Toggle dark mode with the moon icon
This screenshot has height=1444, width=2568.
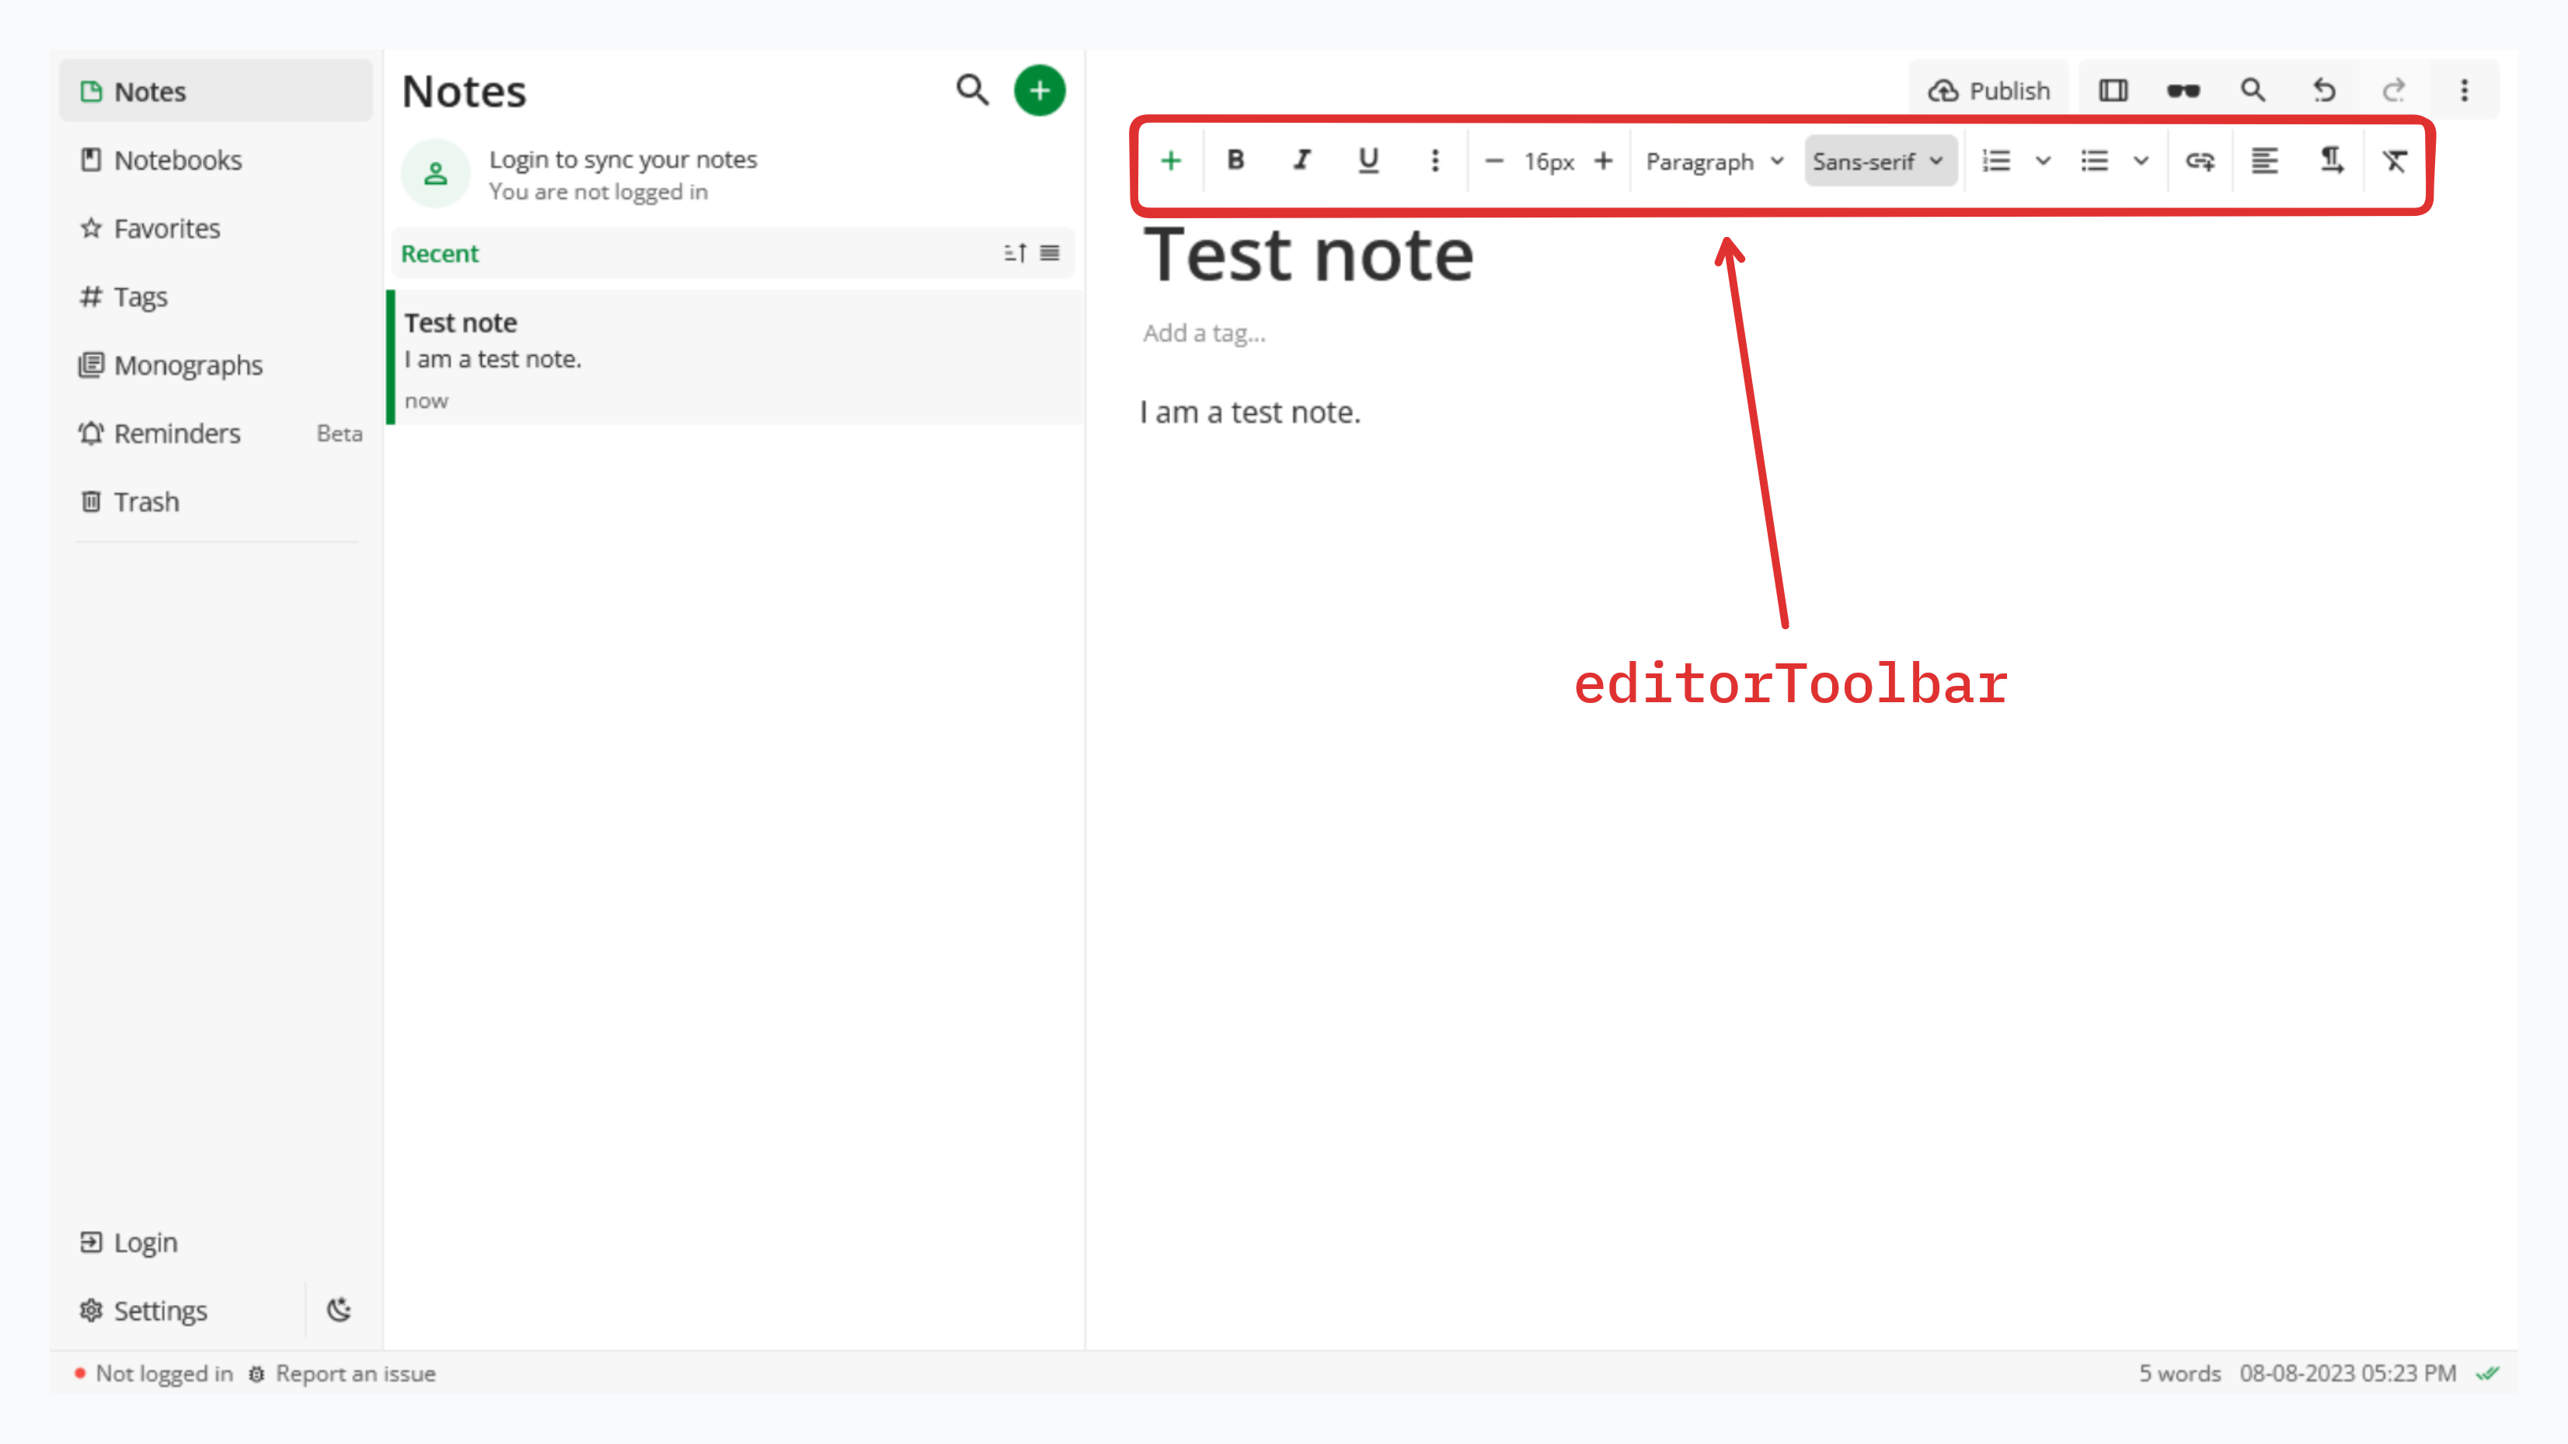(339, 1310)
